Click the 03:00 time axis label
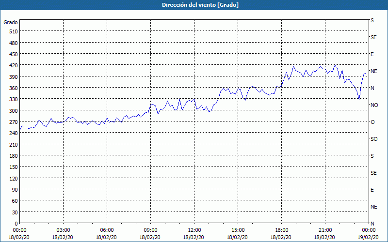Image resolution: width=388 pixels, height=242 pixels. 64,230
